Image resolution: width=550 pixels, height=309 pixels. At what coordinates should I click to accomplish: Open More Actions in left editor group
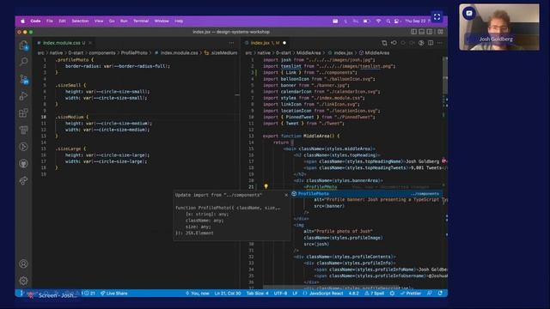[231, 43]
